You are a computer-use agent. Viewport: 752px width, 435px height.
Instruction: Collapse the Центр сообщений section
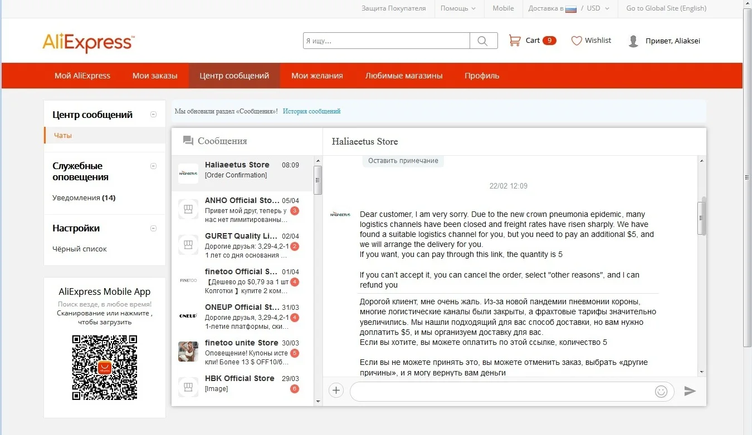point(154,115)
